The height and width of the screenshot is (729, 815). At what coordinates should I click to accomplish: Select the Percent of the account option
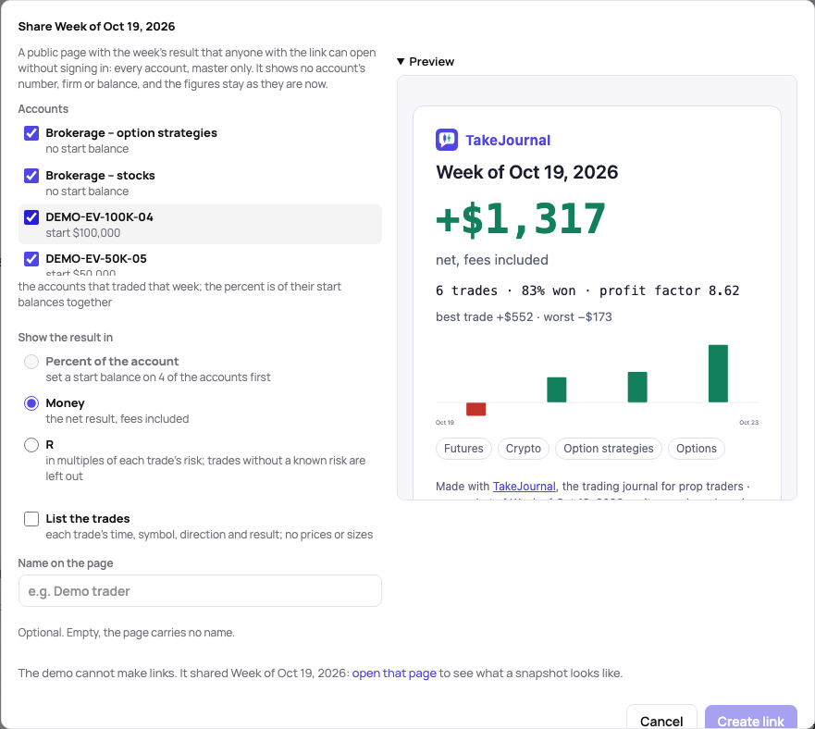tap(31, 362)
